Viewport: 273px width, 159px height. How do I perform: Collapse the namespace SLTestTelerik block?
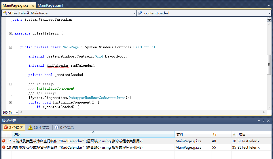10,33
